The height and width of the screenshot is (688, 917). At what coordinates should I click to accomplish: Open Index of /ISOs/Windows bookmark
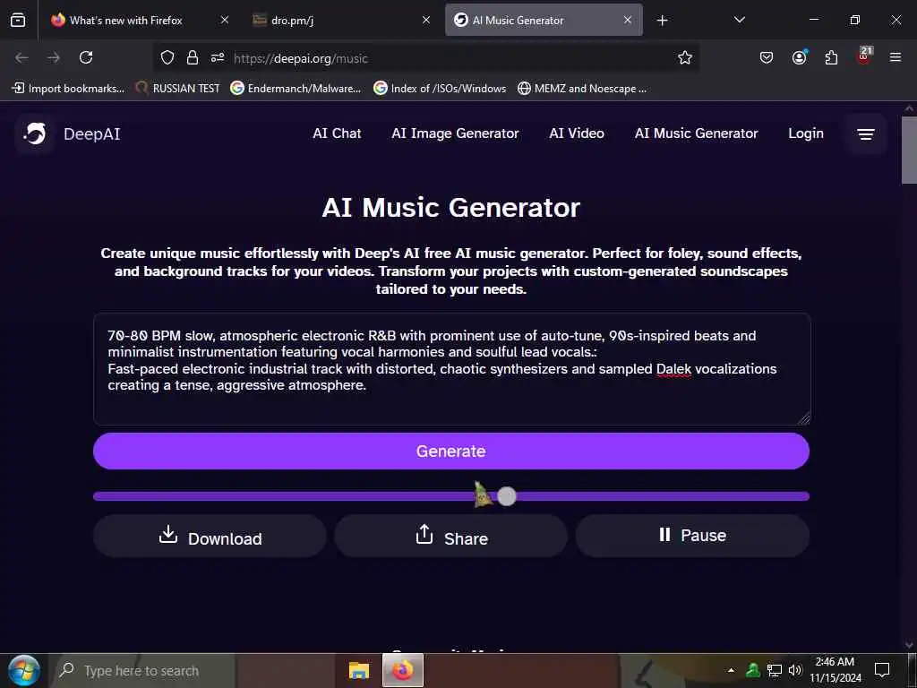440,89
